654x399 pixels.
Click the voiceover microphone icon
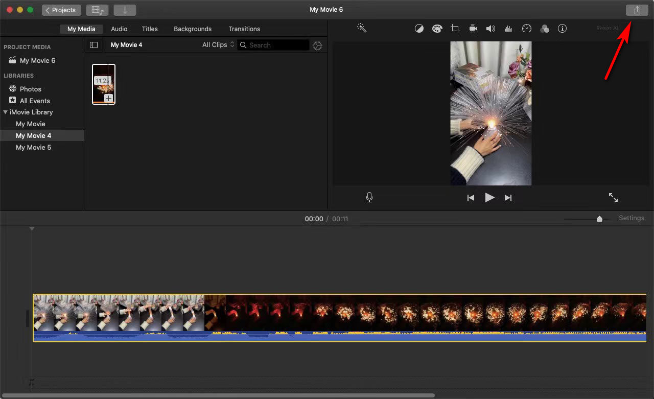point(369,197)
